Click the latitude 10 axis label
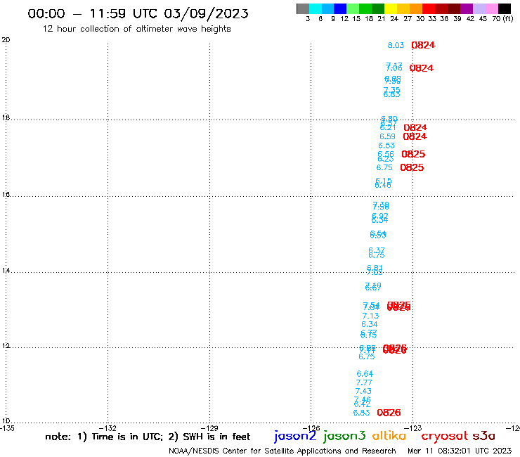The width and height of the screenshot is (520, 457). 6,421
